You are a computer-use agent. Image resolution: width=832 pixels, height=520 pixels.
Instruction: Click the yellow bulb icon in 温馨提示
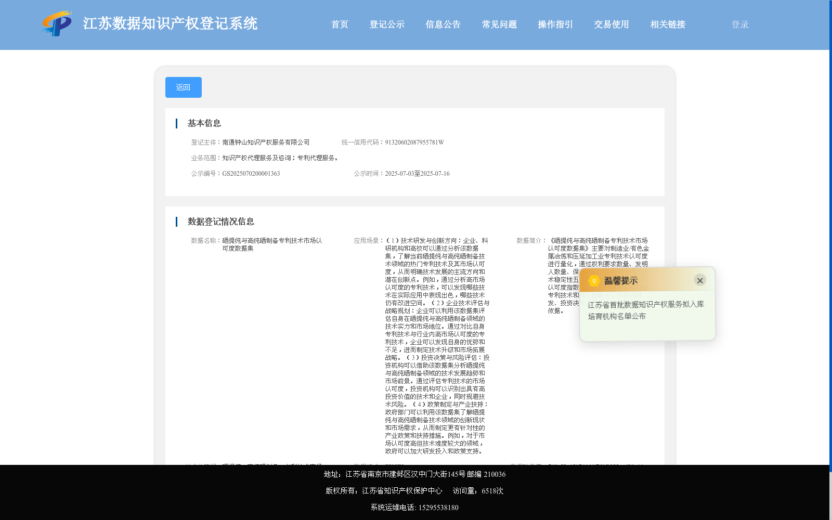[x=594, y=281]
